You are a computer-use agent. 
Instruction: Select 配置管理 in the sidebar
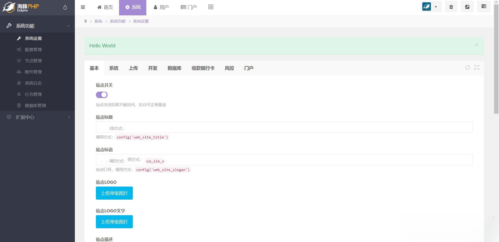(33, 49)
